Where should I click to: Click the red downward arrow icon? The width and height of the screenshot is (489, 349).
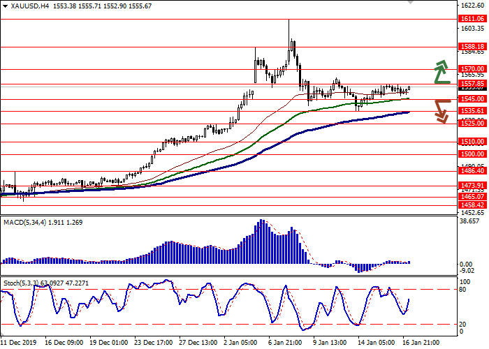[441, 111]
